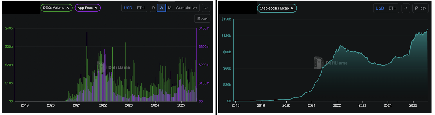This screenshot has height=115, width=435.
Task: Remove the Stablecoins Mcap chip via X
Action: pyautogui.click(x=292, y=8)
